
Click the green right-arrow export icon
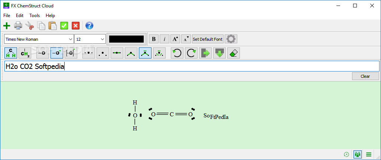(x=205, y=53)
